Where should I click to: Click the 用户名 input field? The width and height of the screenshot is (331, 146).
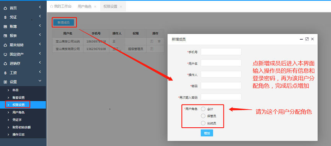(x=221, y=63)
